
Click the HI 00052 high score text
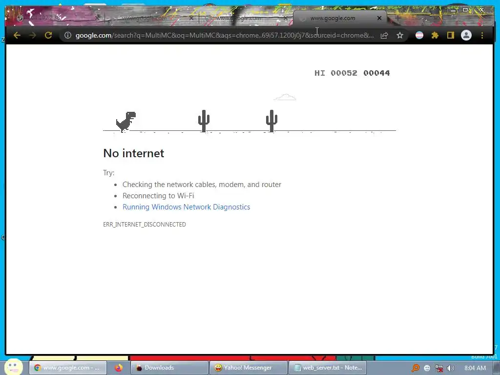tap(336, 73)
